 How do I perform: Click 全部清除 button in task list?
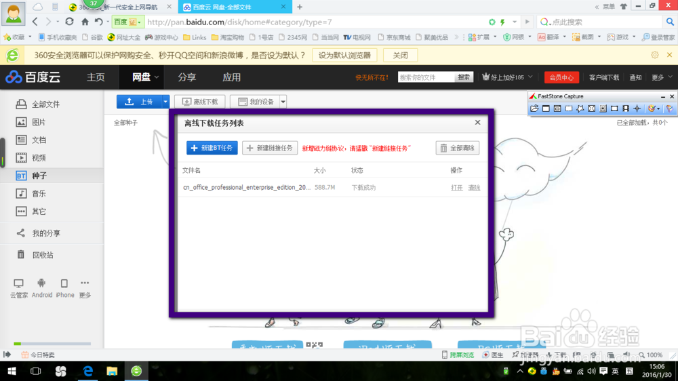(x=458, y=148)
